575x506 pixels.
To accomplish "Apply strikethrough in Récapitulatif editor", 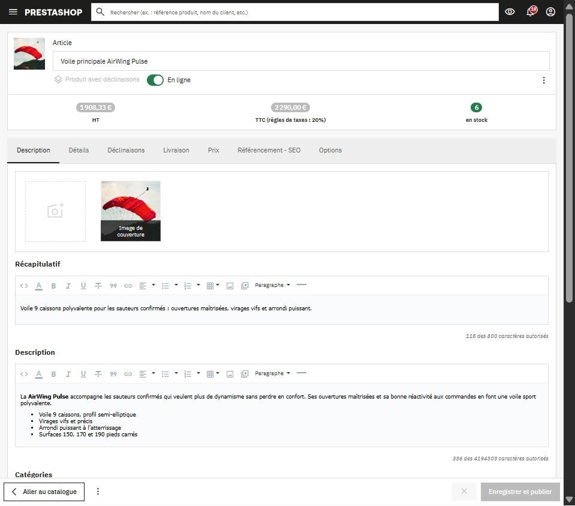I will (98, 286).
